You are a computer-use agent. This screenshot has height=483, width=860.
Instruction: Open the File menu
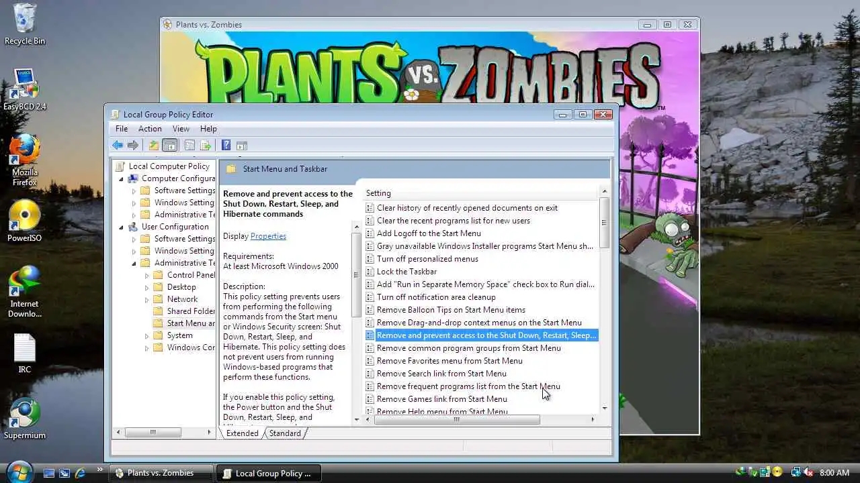[x=122, y=129]
